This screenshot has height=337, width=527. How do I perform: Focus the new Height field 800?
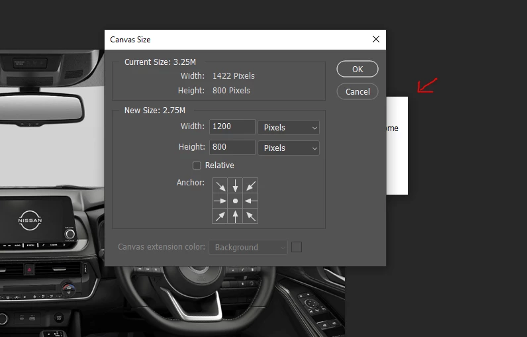[x=232, y=147]
